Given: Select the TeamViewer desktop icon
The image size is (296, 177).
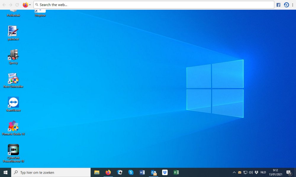Looking at the screenshot, I should [13, 103].
